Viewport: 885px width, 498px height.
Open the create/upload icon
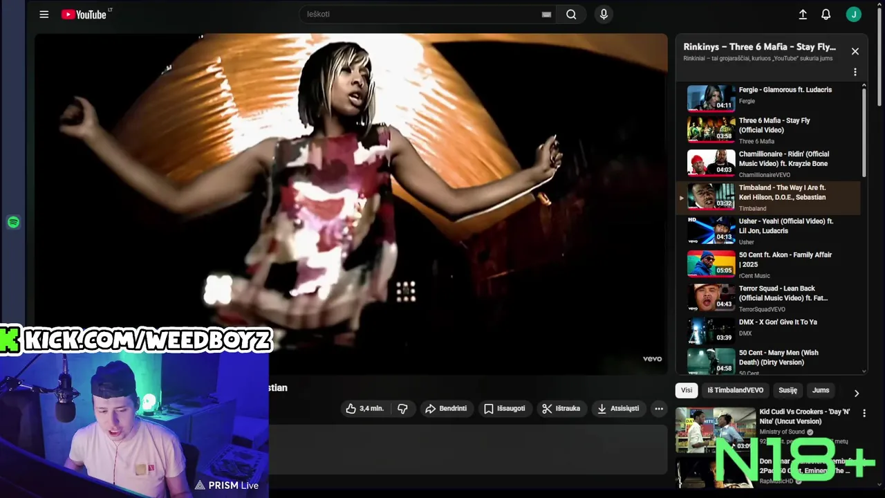point(803,14)
